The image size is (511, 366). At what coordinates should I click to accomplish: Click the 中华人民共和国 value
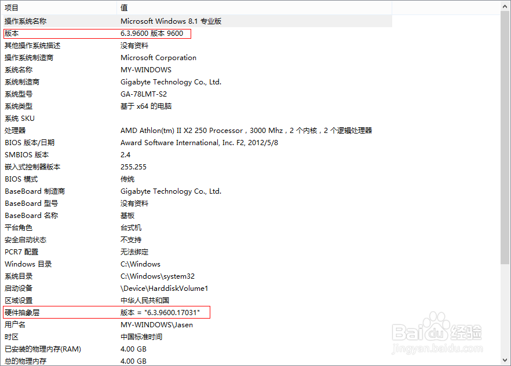pyautogui.click(x=145, y=300)
